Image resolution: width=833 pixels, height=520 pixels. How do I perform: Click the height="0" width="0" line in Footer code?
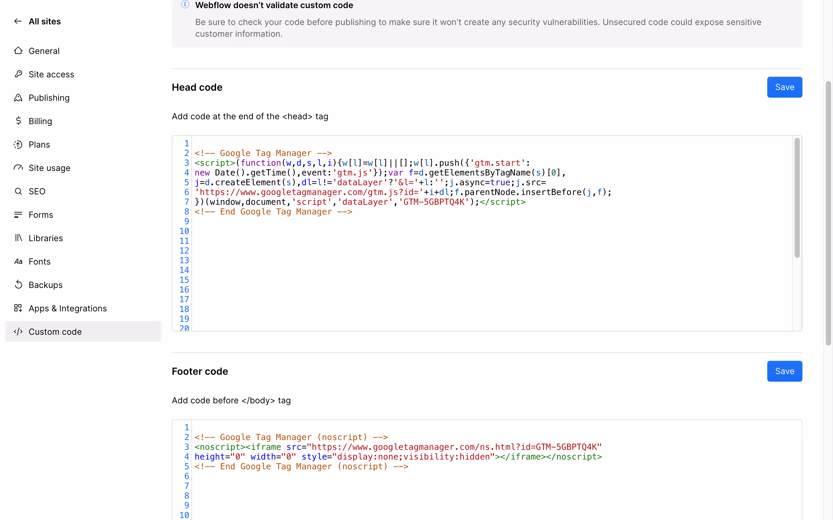398,457
